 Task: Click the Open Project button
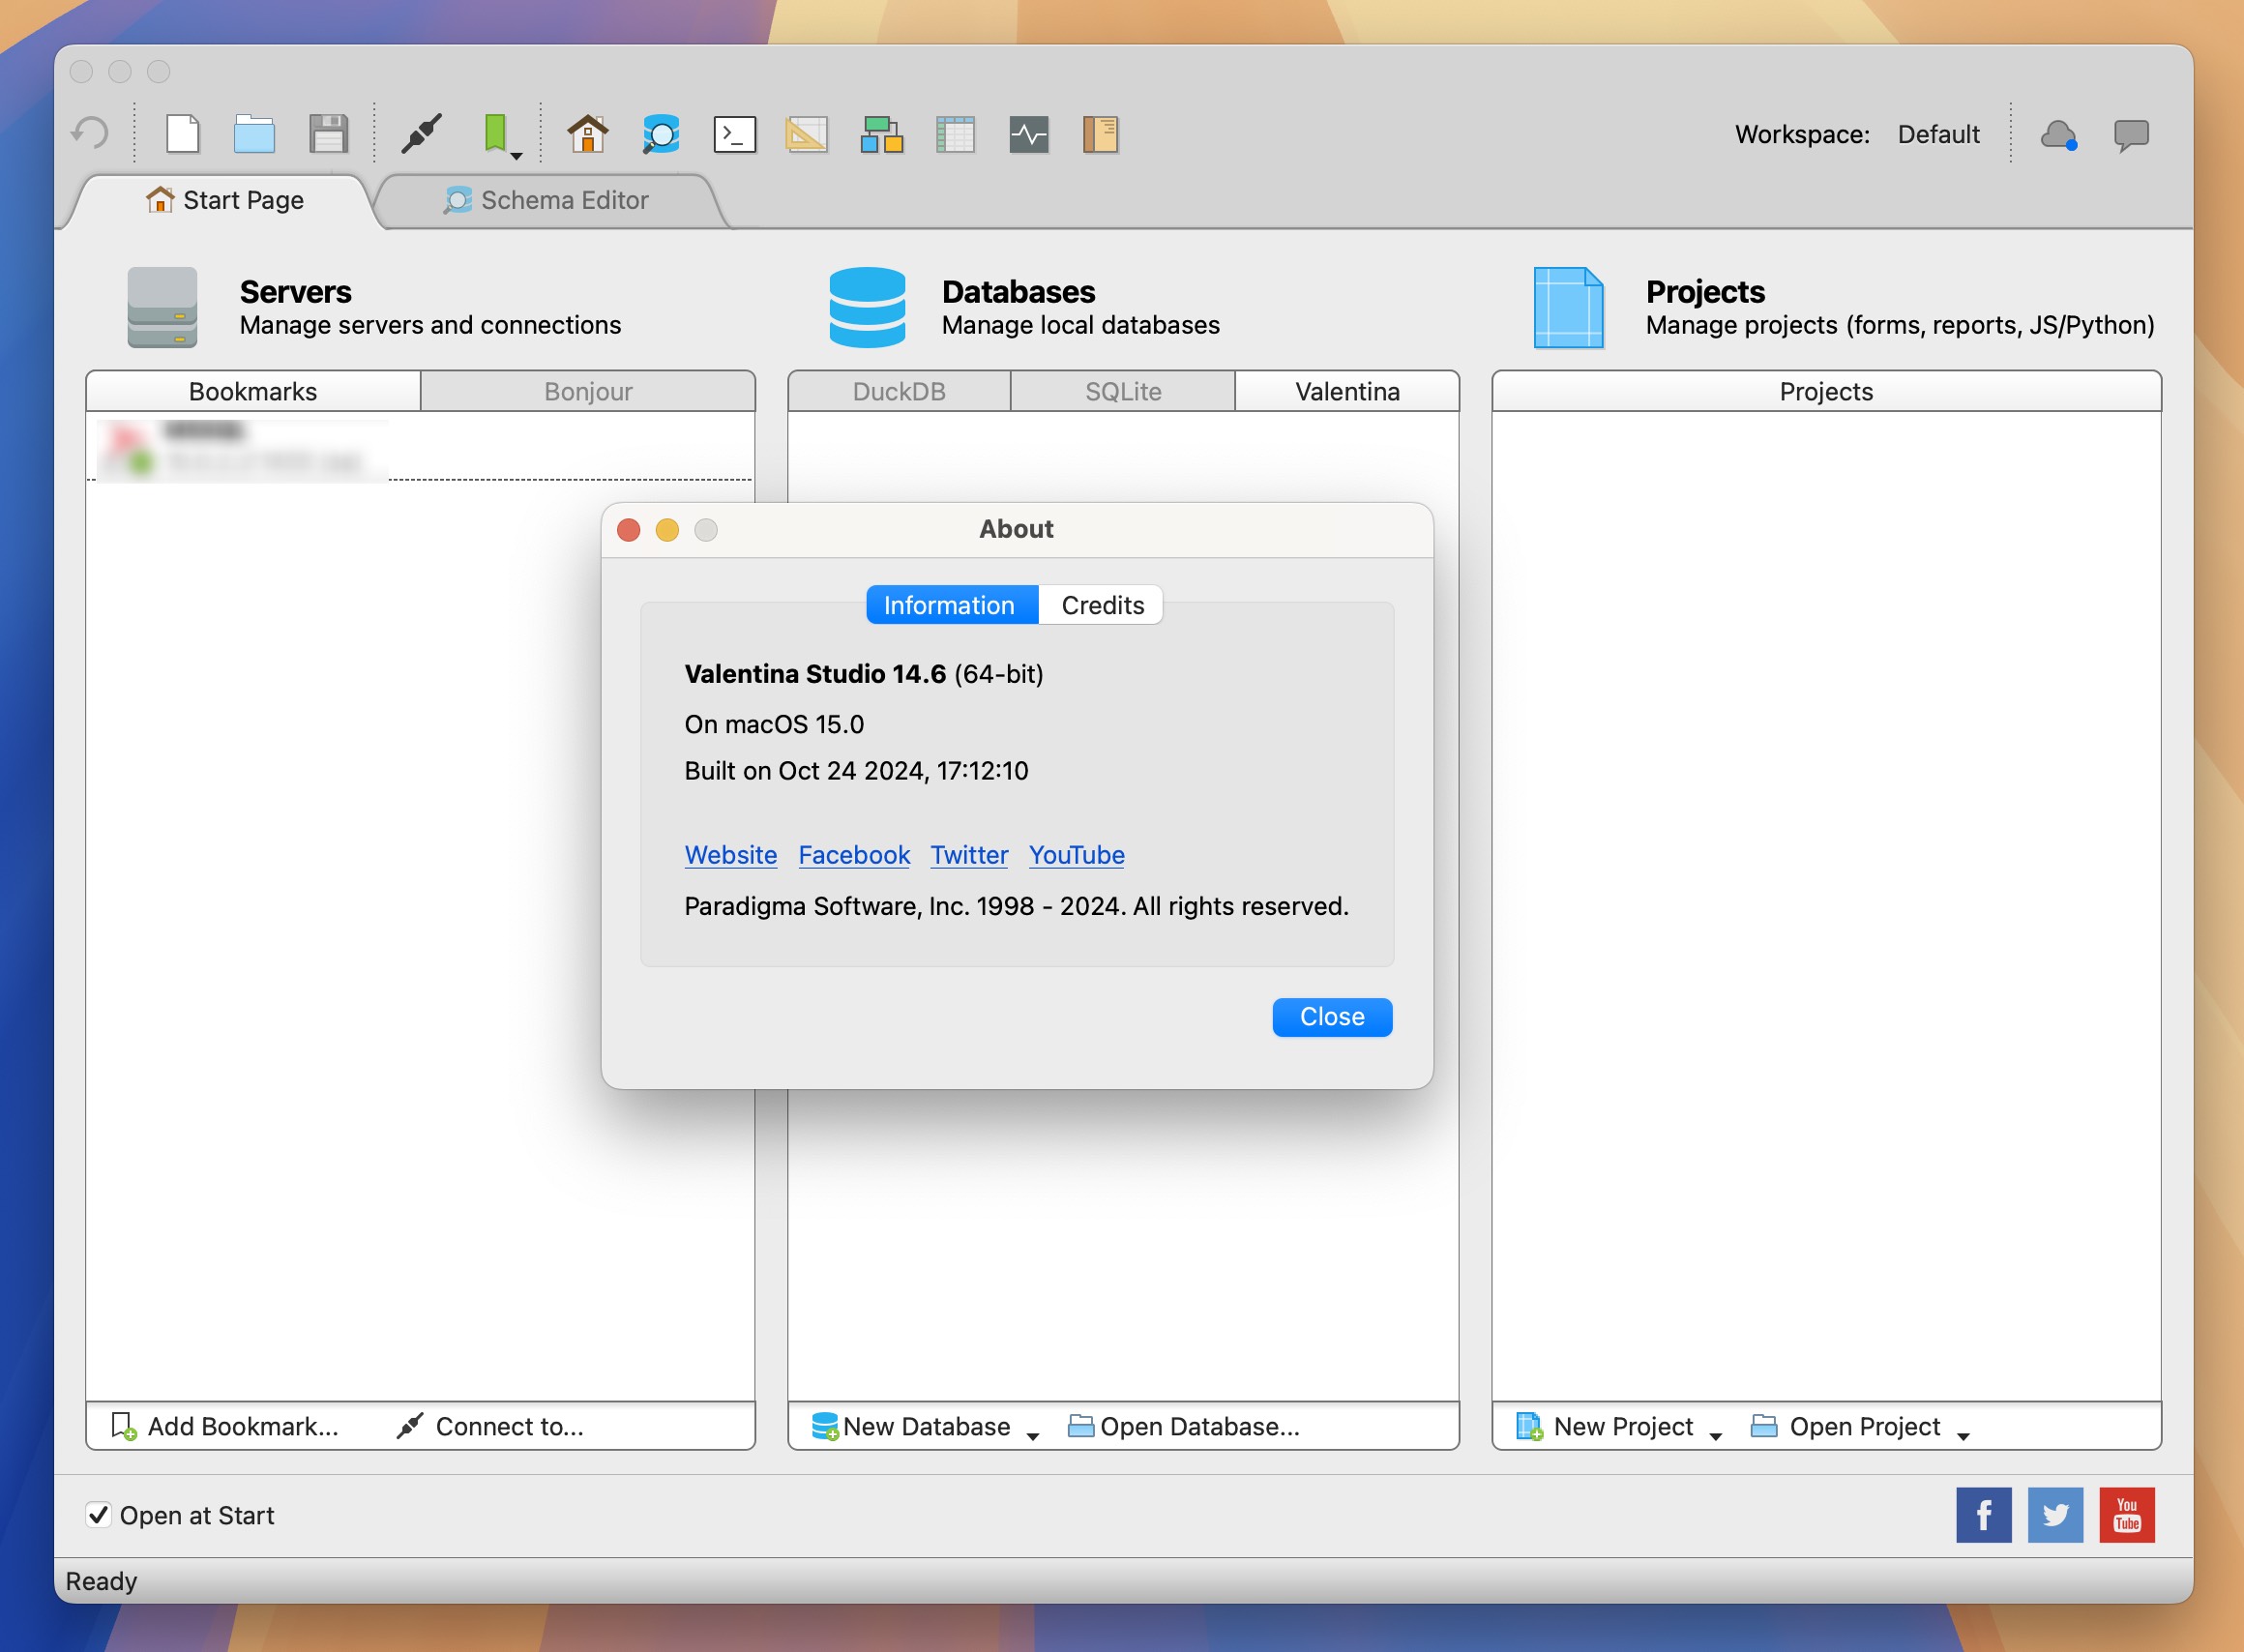[1846, 1426]
